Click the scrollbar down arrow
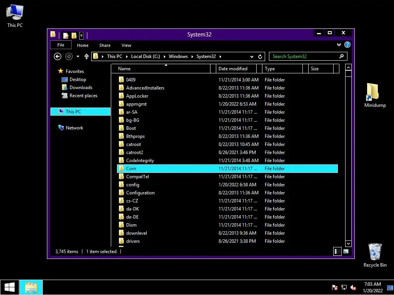 pyautogui.click(x=348, y=243)
